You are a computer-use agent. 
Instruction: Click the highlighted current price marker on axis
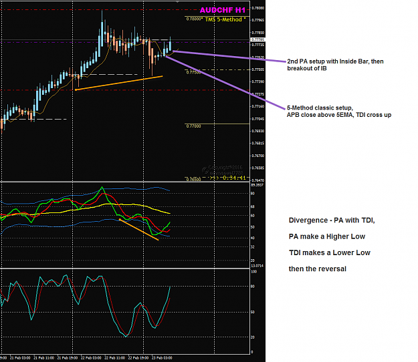click(257, 39)
